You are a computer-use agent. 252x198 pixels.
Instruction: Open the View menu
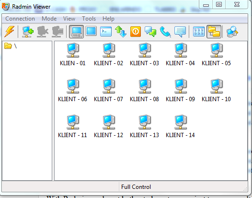[x=69, y=19]
